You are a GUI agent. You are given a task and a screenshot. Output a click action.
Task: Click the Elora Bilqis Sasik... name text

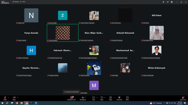pyautogui.click(x=94, y=33)
